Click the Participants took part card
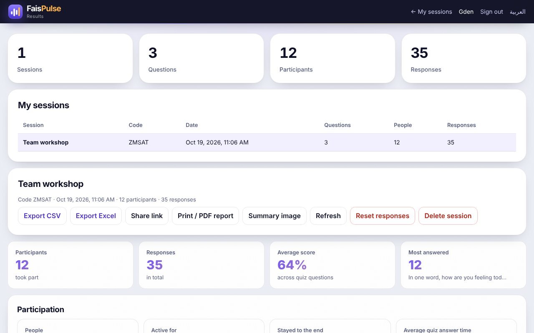This screenshot has height=333, width=534. 71,265
